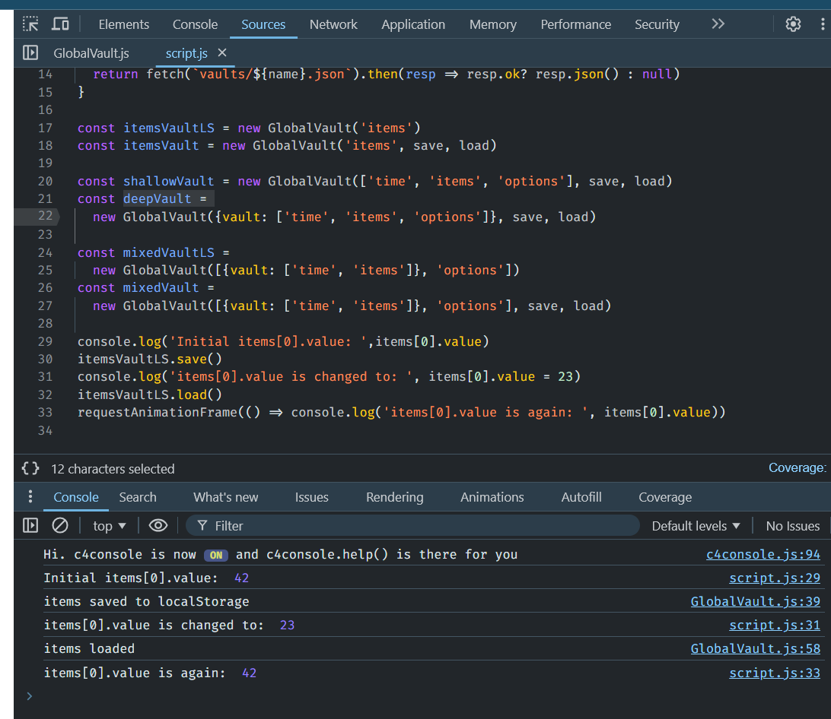The image size is (831, 719).
Task: Open DevTools settings gear
Action: click(793, 24)
